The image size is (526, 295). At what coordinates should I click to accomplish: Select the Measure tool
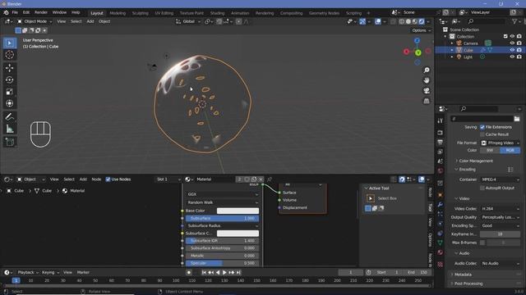click(9, 129)
